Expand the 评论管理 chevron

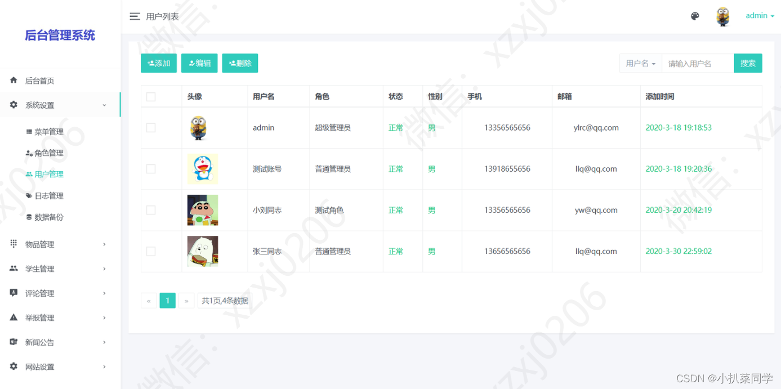pos(104,293)
